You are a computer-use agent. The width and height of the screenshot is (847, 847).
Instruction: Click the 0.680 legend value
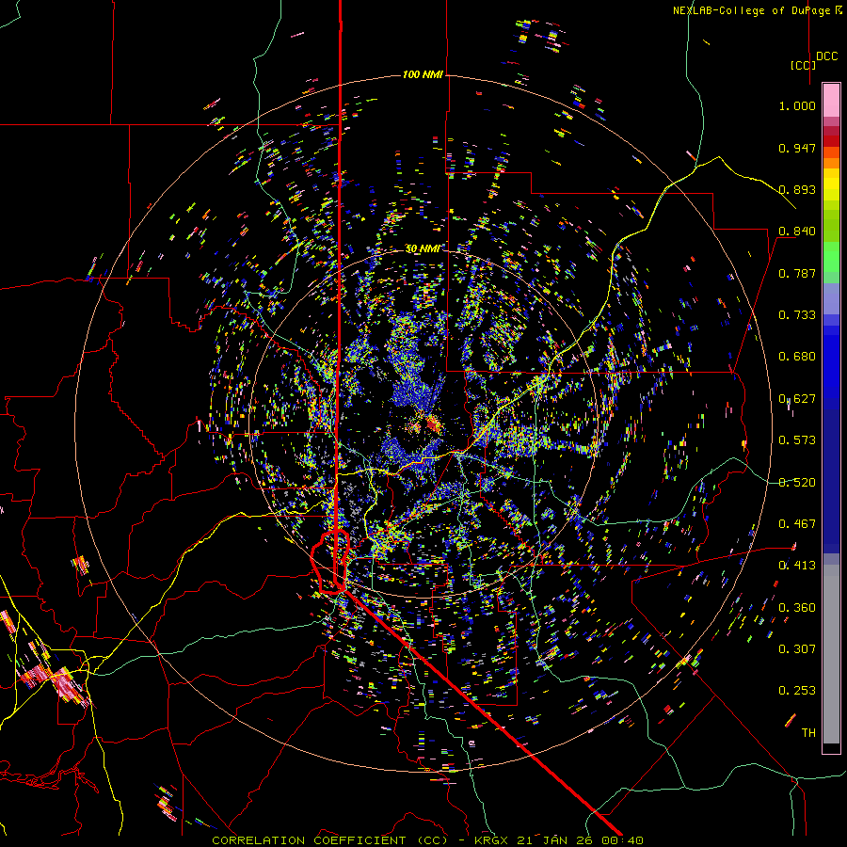(797, 357)
